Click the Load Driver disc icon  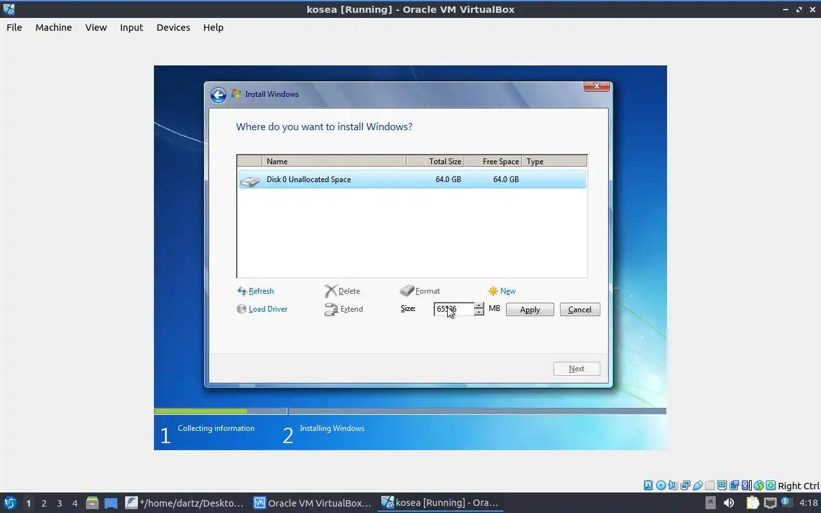pyautogui.click(x=241, y=309)
